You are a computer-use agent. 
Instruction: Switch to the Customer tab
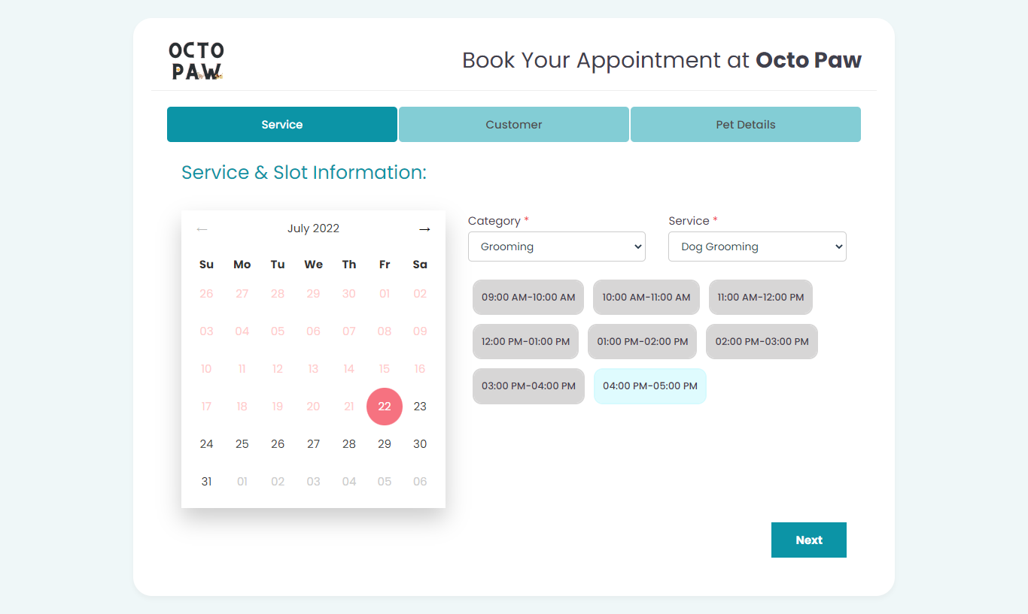pos(513,125)
